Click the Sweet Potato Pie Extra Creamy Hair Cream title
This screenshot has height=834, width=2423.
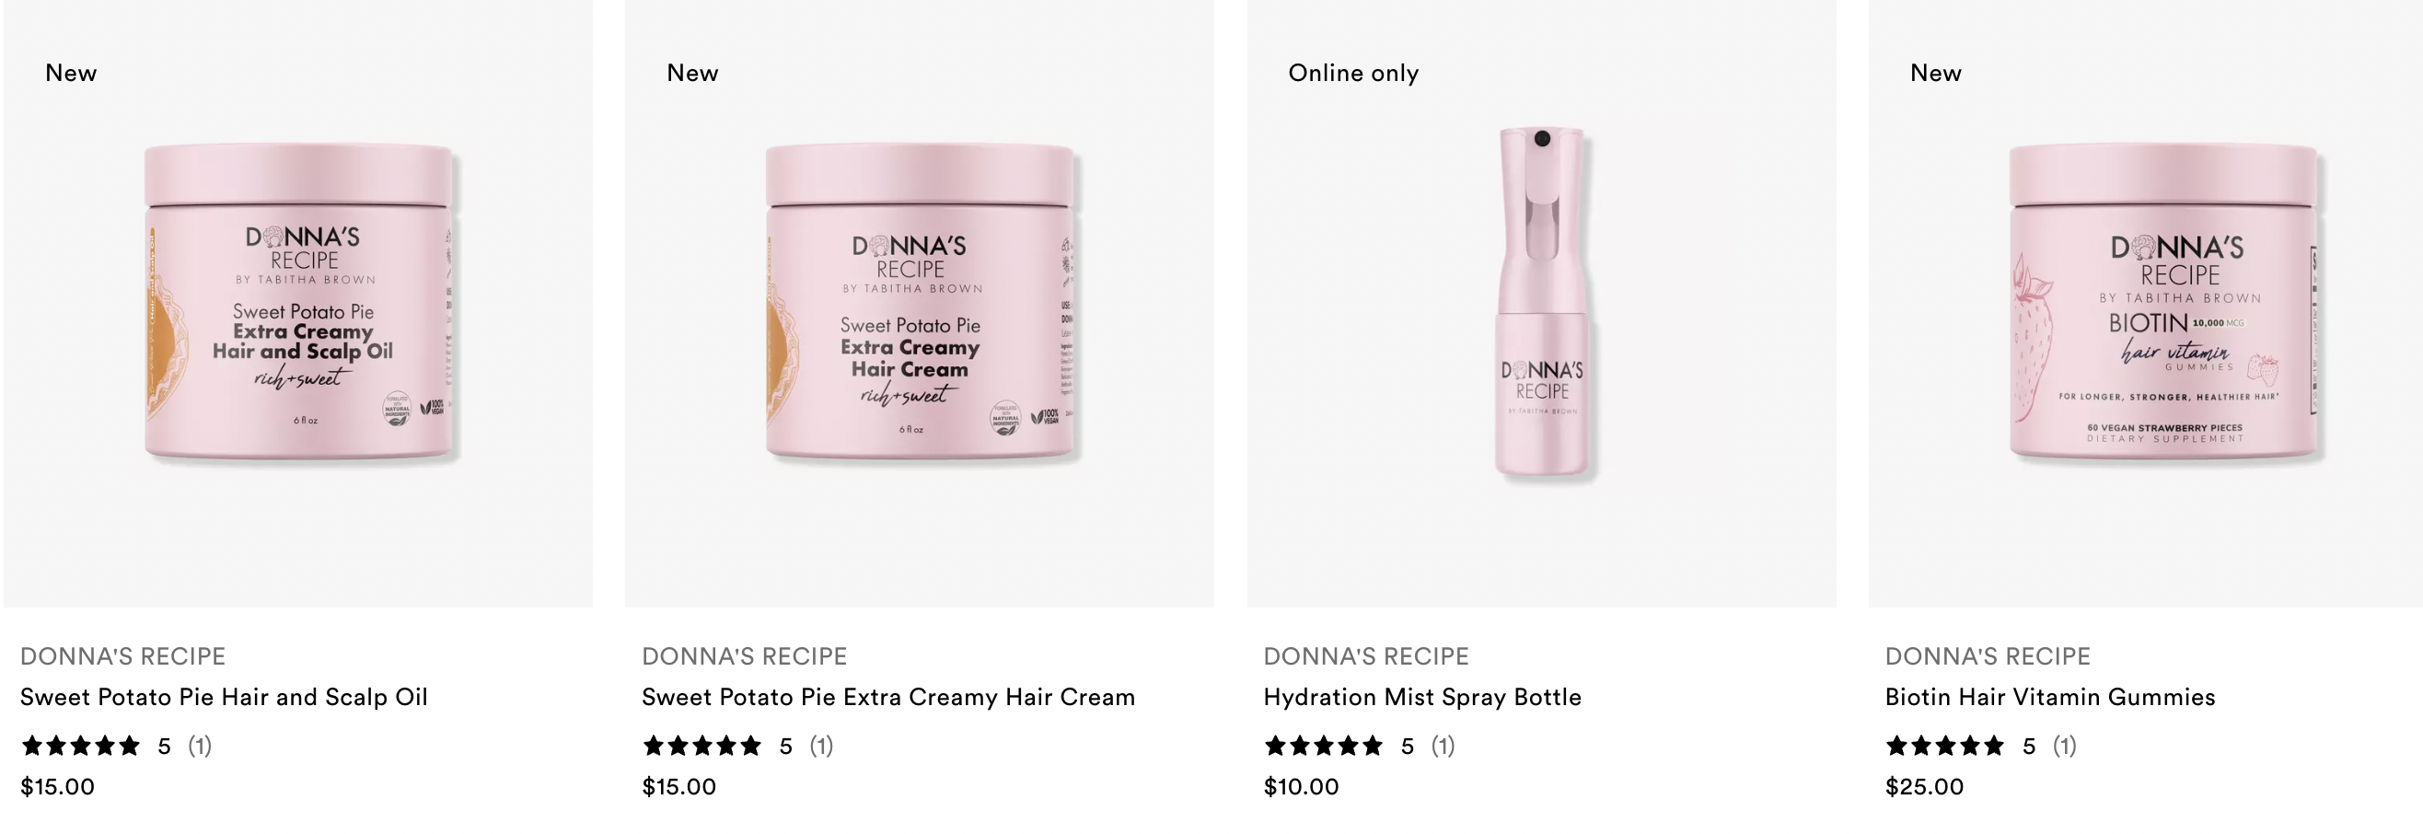888,697
